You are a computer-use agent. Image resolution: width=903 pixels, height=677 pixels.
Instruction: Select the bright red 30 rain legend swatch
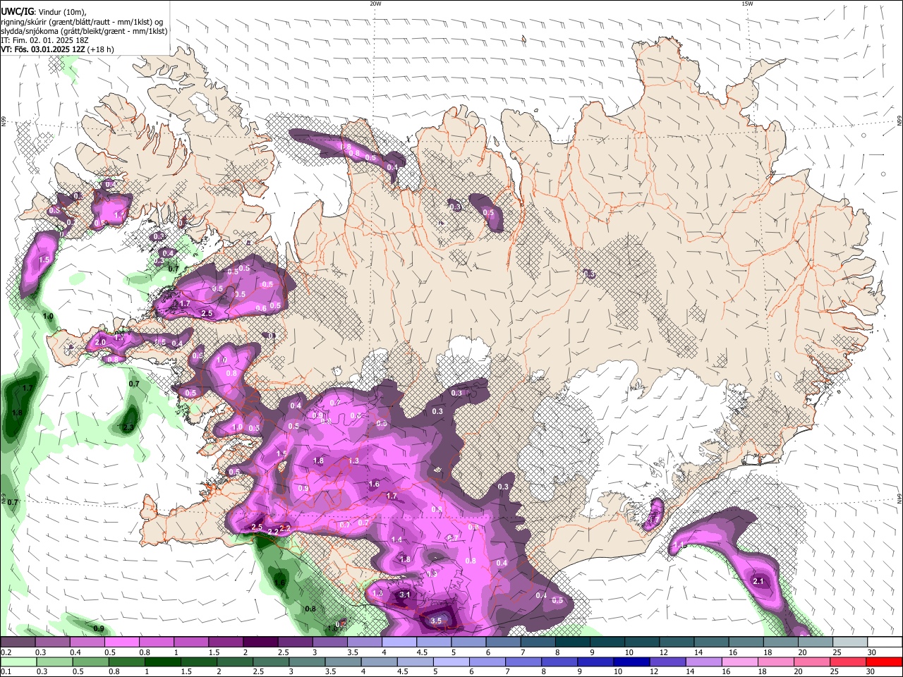[883, 662]
